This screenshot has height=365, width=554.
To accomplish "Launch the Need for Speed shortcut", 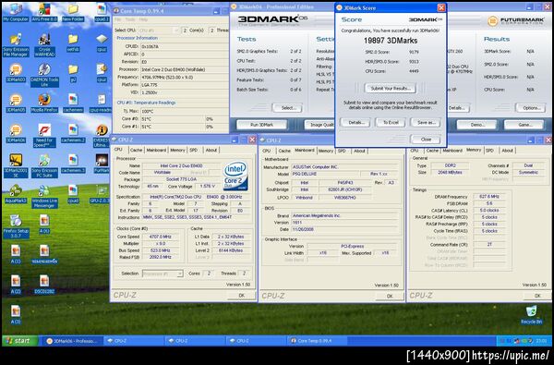I will [x=44, y=136].
